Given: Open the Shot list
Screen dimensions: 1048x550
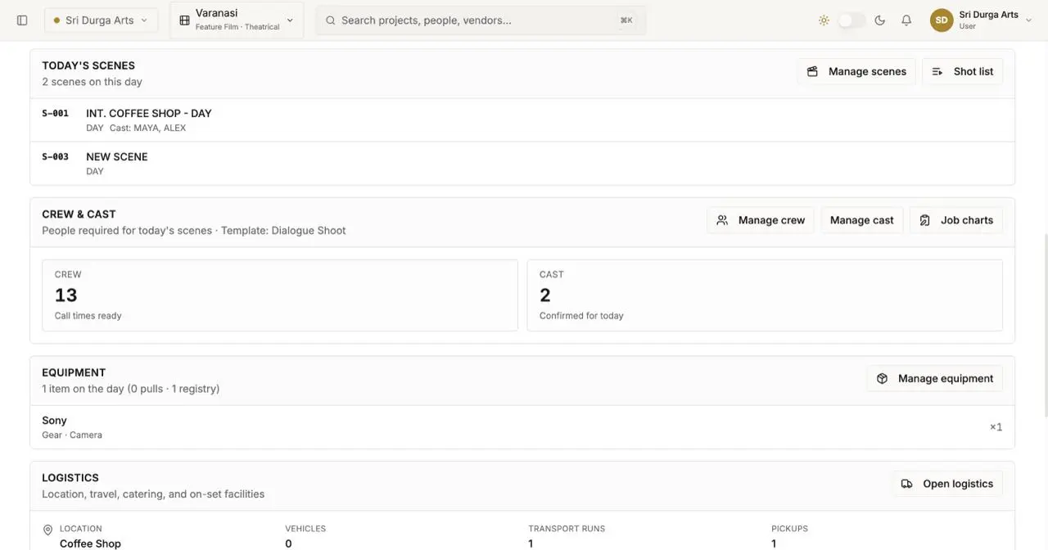Looking at the screenshot, I should click(963, 71).
